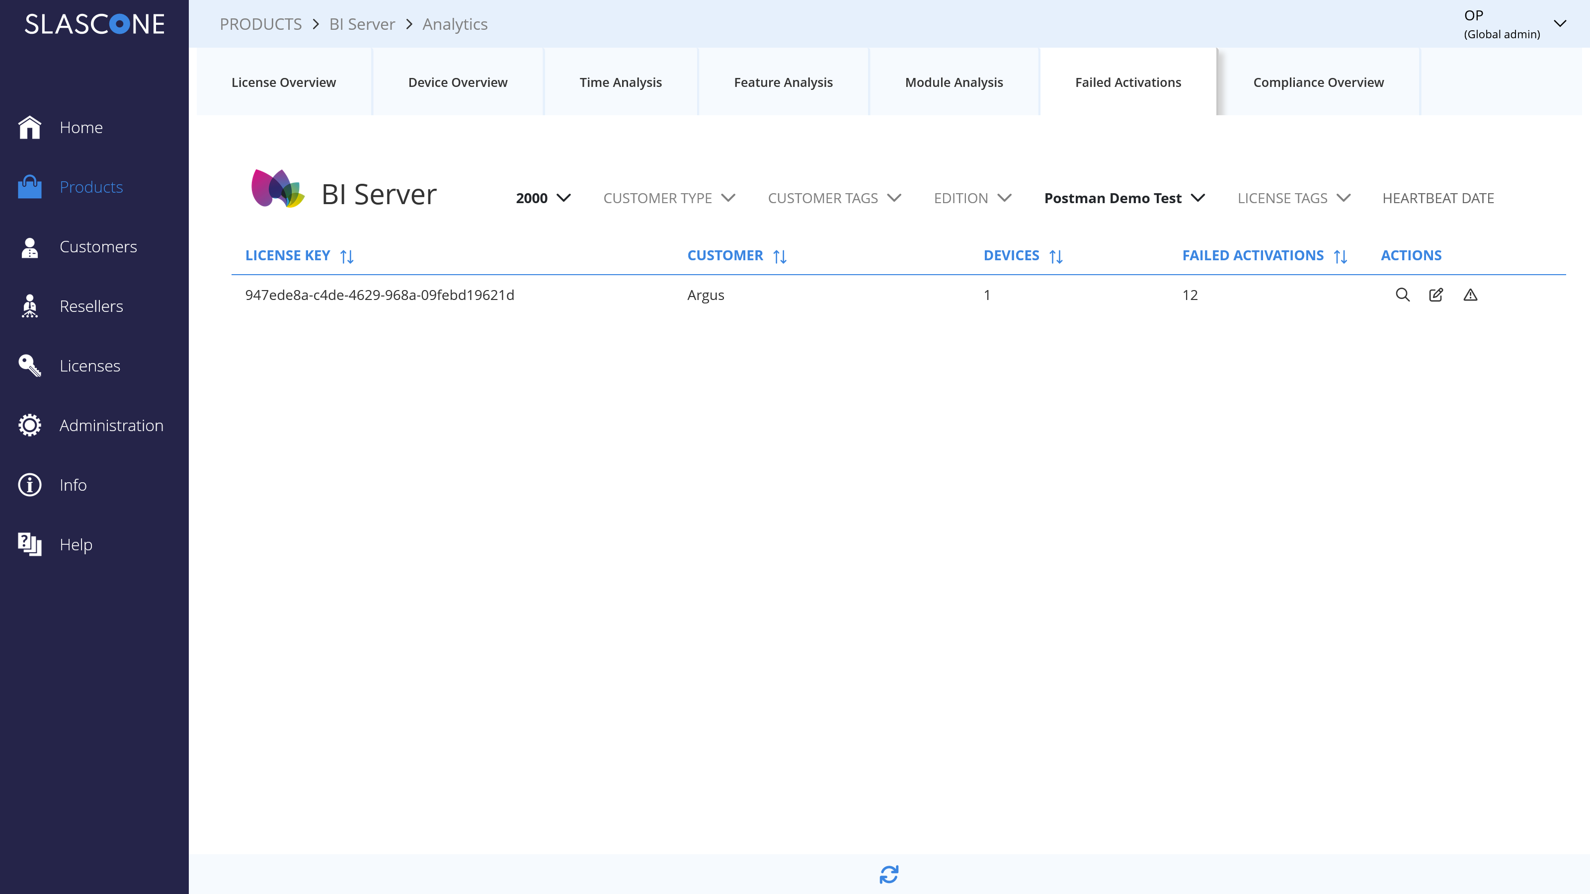Screen dimensions: 1590x894
Task: Click the SLASCONE logo
Action: coord(94,24)
